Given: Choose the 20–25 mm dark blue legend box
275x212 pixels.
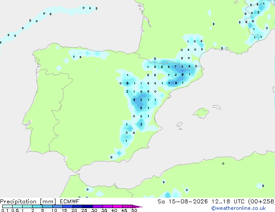Looking at the screenshot, I should 77,206.
